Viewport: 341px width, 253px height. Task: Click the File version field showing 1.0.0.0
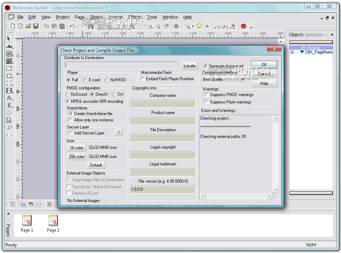[x=163, y=189]
